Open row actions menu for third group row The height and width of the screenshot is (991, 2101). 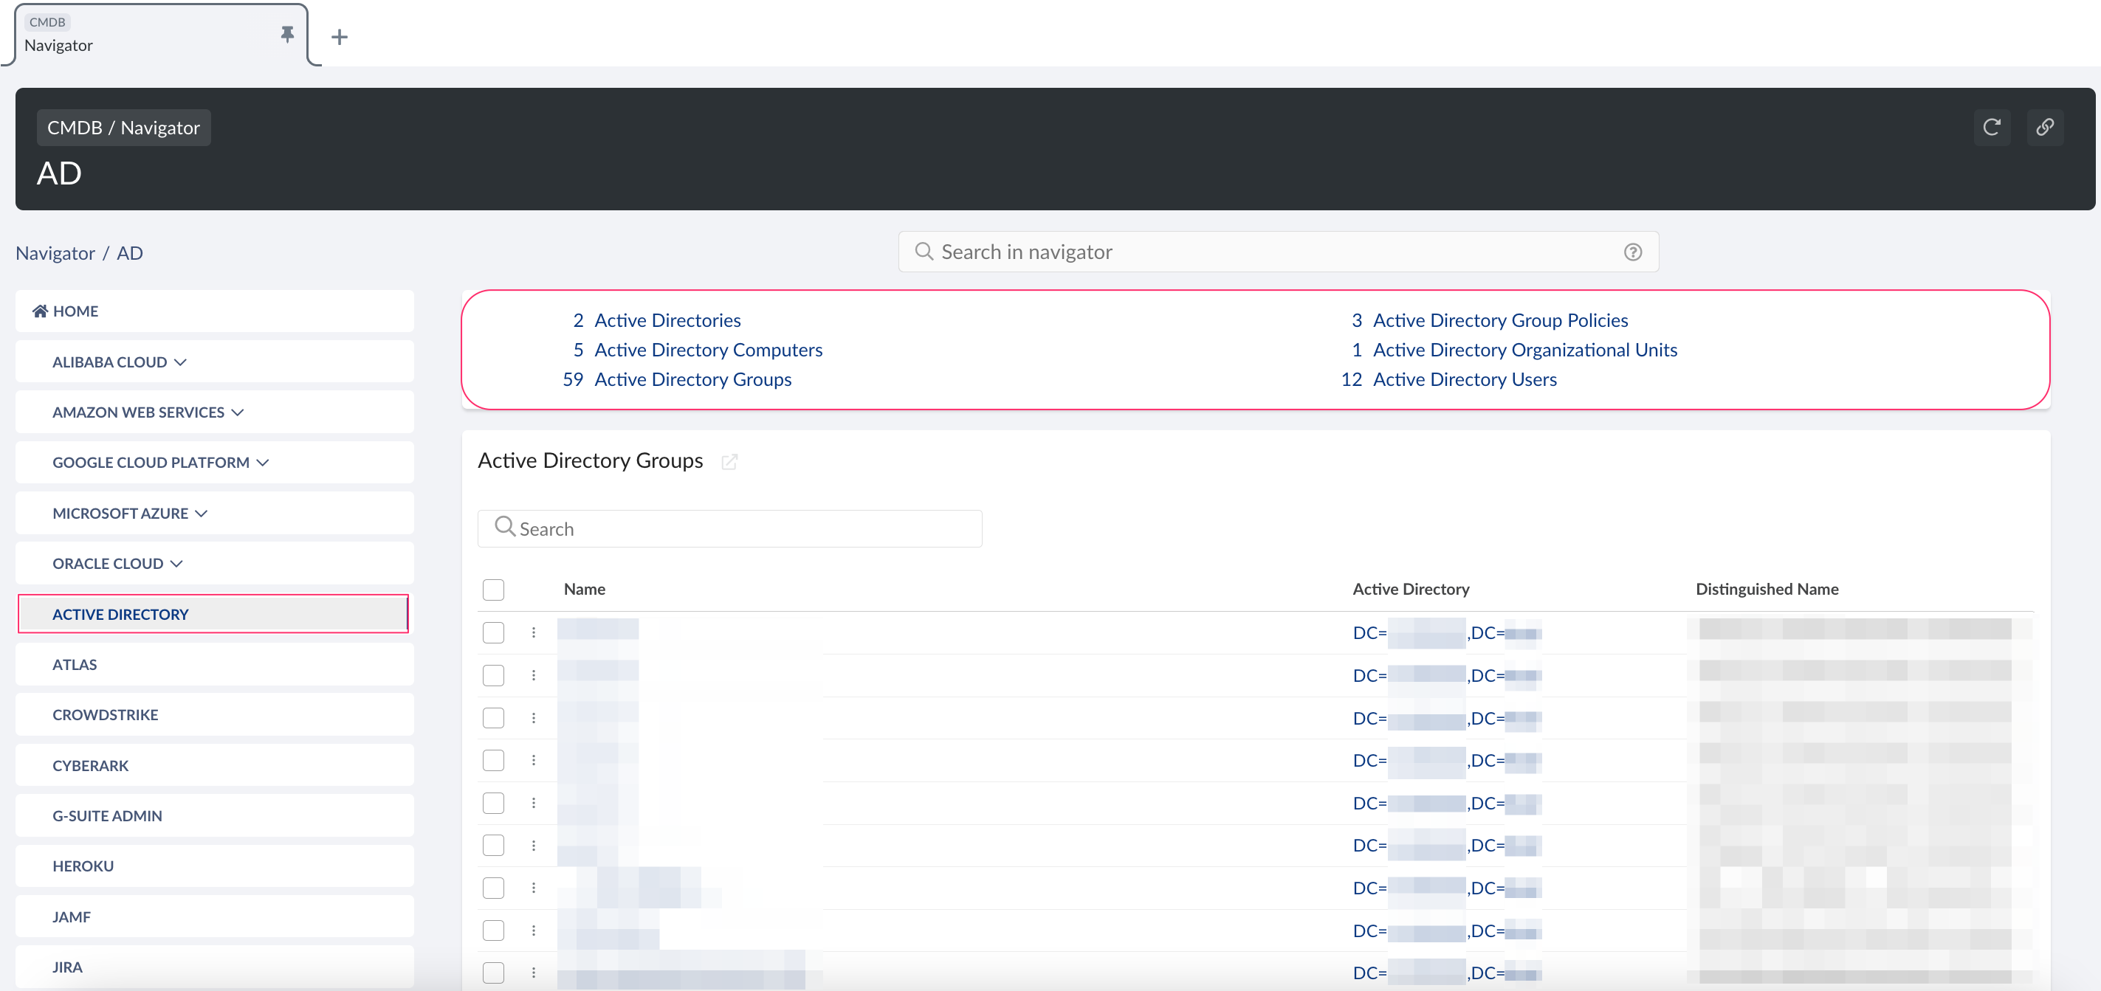534,717
